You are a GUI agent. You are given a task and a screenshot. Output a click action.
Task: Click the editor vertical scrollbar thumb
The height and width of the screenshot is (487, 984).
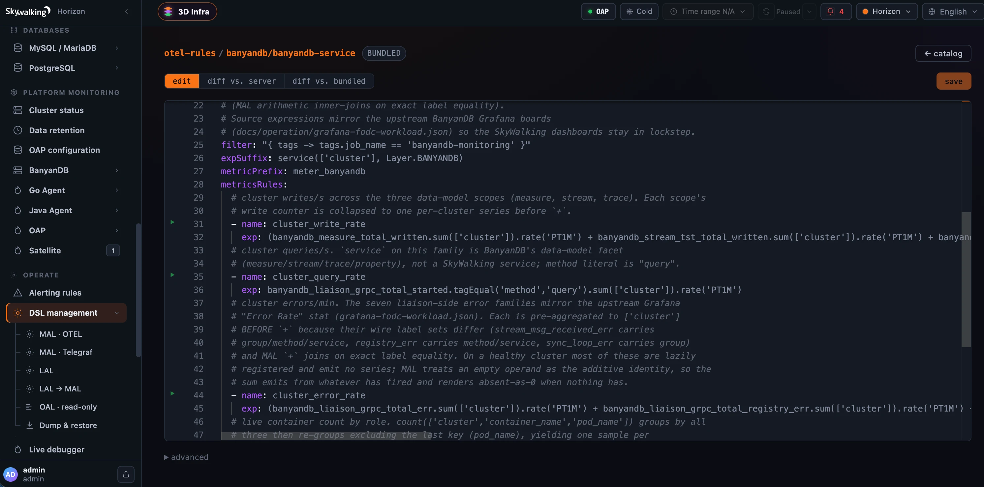tap(966, 279)
